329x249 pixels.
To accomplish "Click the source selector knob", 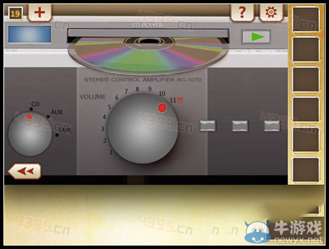I will (x=30, y=134).
